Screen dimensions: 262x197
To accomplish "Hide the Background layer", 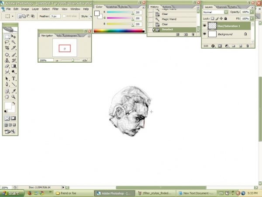I will pyautogui.click(x=204, y=34).
